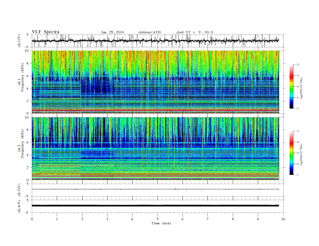
Task: Click the "6" tick on the time axis
Action: pyautogui.click(x=183, y=219)
